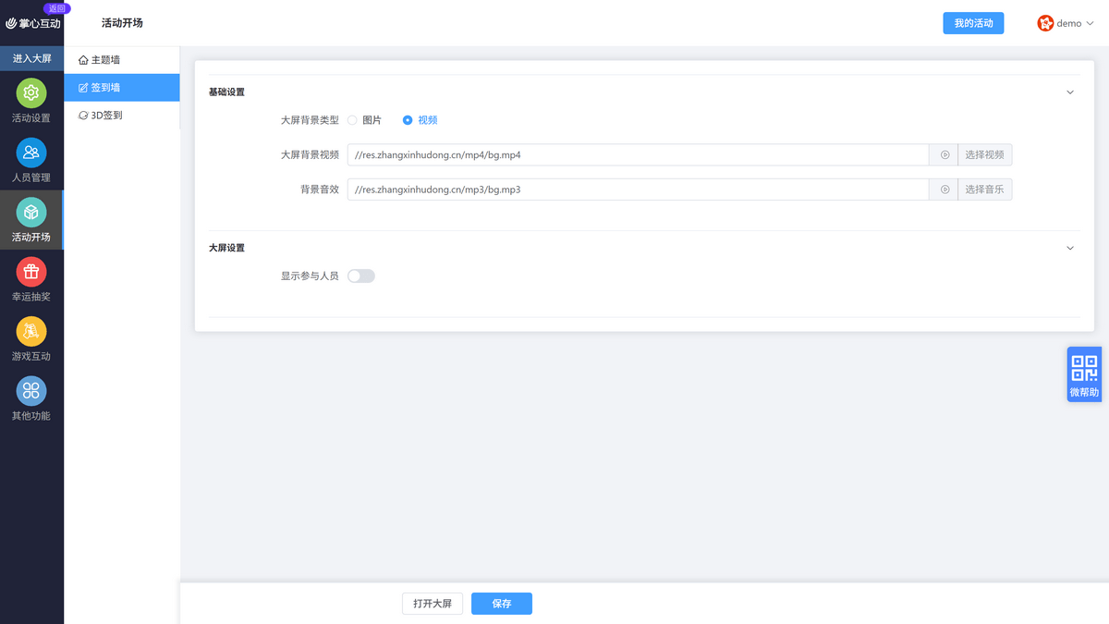This screenshot has width=1109, height=624.
Task: Click the 选择音乐 button
Action: click(985, 190)
